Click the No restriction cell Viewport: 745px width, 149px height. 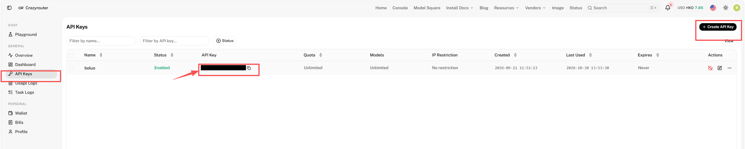445,68
